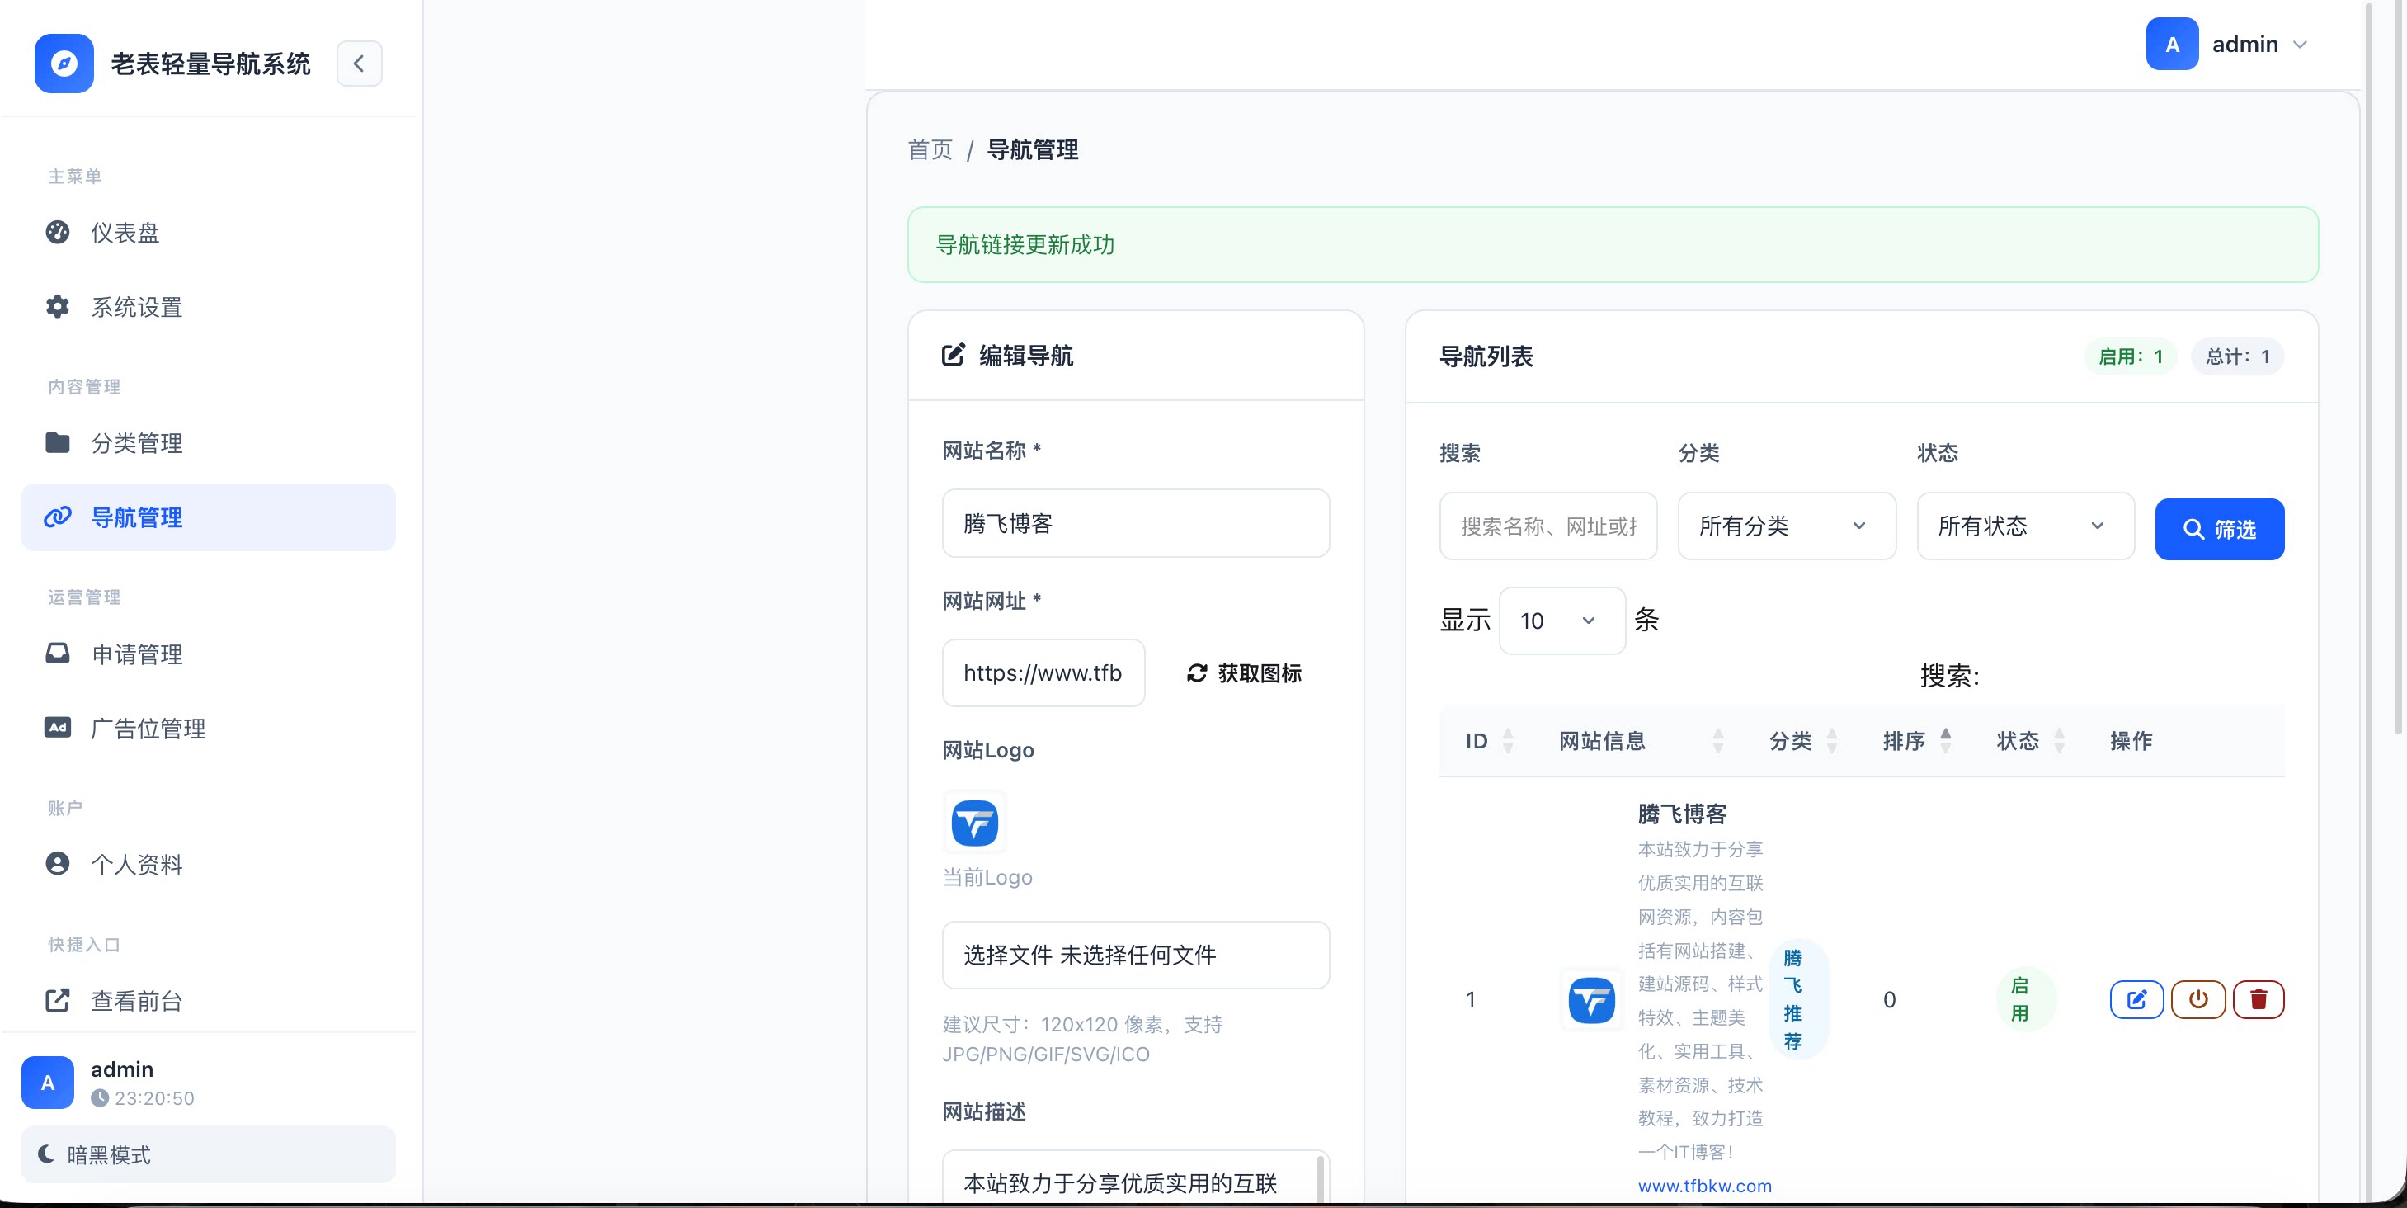This screenshot has width=2407, height=1208.
Task: Collapse the sidebar with the arrow button
Action: point(359,64)
